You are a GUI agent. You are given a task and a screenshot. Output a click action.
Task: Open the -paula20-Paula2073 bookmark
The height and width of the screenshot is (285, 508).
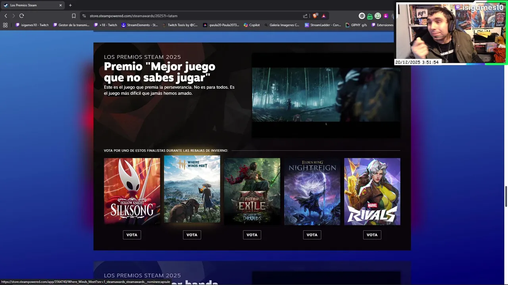[221, 25]
